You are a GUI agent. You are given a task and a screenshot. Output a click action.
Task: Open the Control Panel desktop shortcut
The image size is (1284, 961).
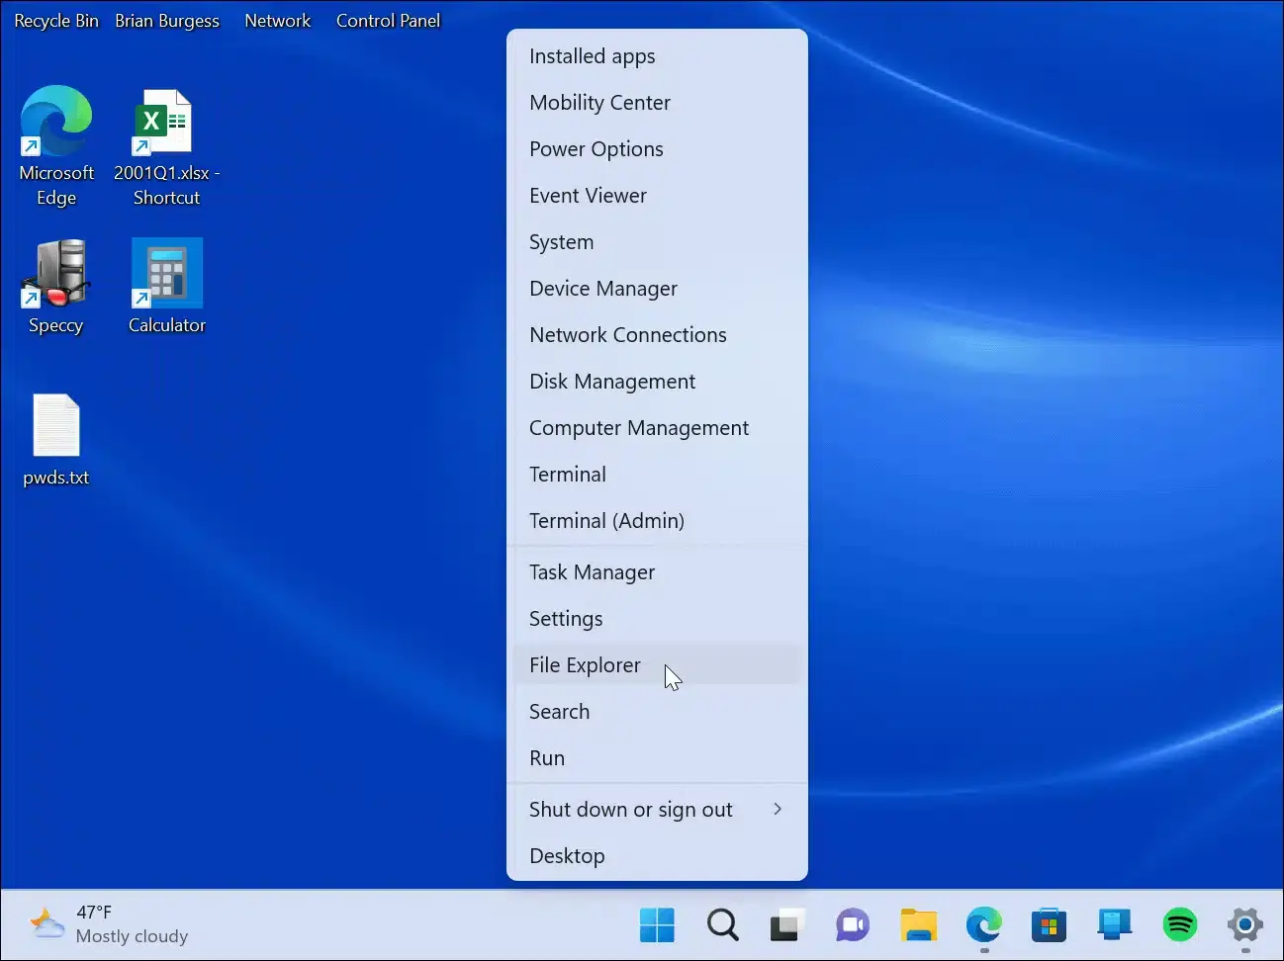[x=388, y=20]
